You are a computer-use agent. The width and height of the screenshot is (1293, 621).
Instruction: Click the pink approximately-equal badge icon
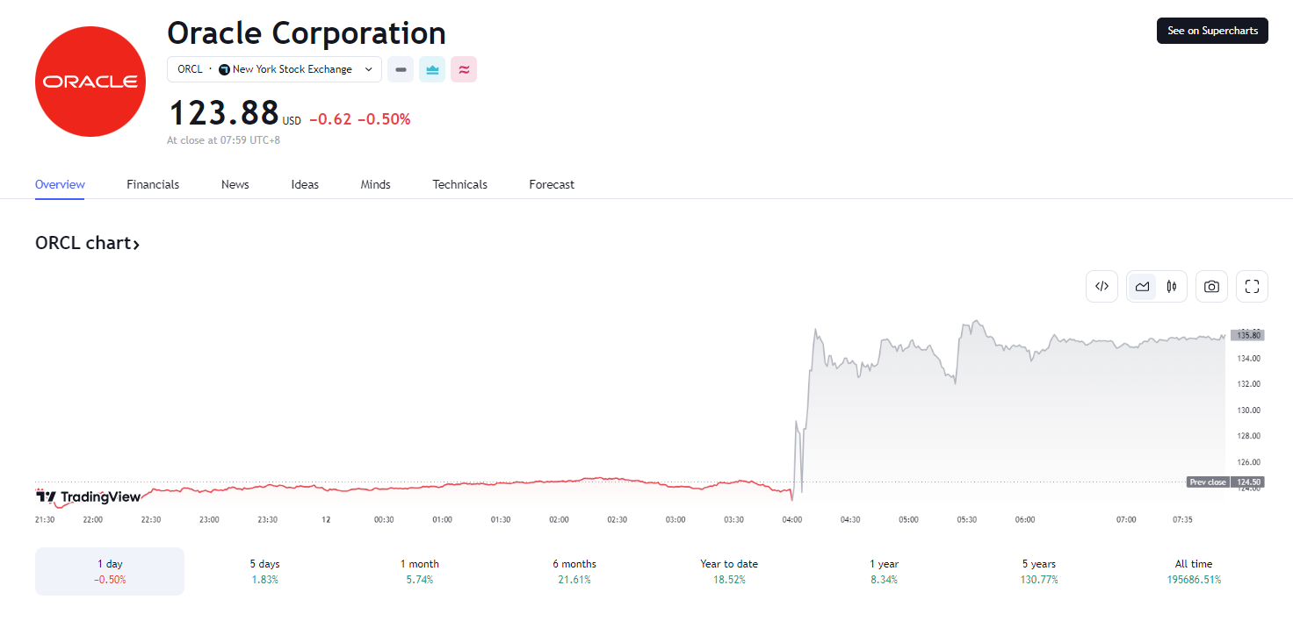pos(464,69)
